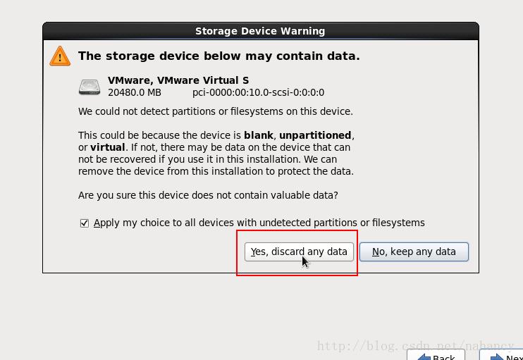Click the "We could not detect partitions" text
This screenshot has width=523, height=360.
(x=215, y=111)
